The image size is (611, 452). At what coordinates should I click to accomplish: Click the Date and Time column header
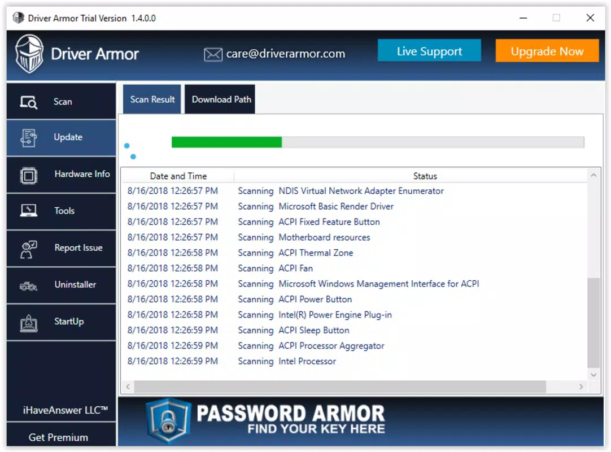click(x=178, y=176)
